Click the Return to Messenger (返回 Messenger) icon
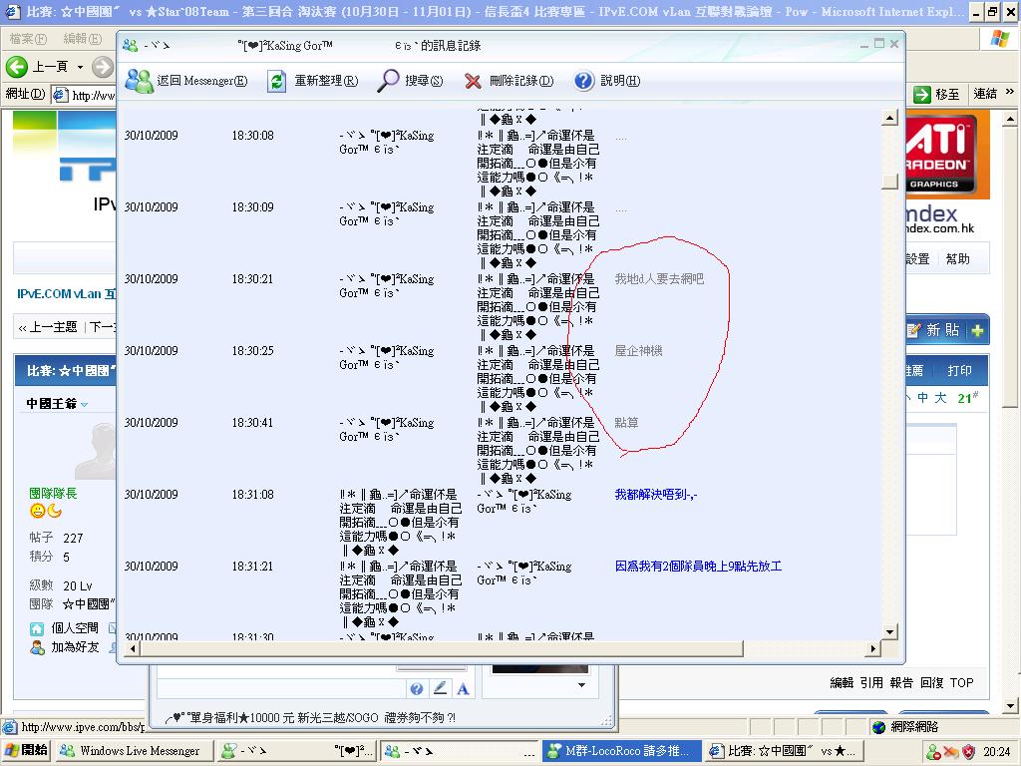Screen dimensions: 1021x766 tap(140, 81)
